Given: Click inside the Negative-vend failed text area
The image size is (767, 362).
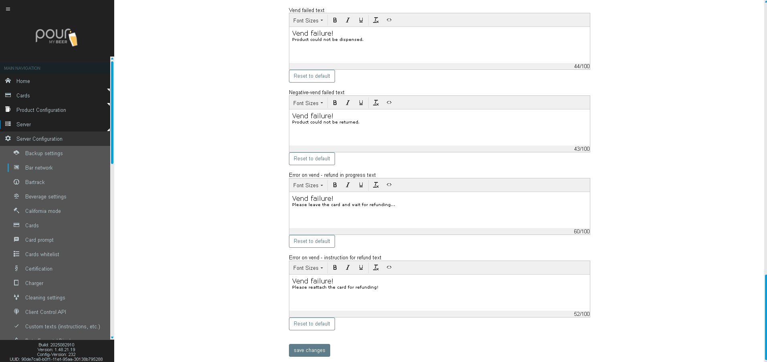Looking at the screenshot, I should [x=439, y=132].
